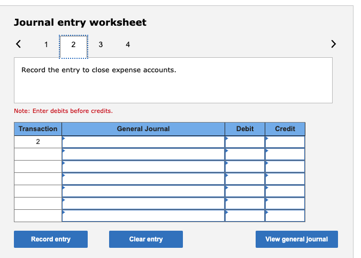Click transaction number 2 cell
The width and height of the screenshot is (361, 258).
click(38, 142)
